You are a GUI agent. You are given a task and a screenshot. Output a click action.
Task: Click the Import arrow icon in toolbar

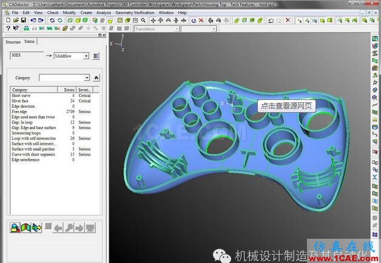33,21
